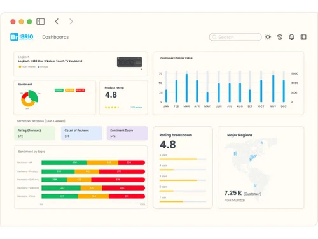Go forward with the right chevron
318x239 pixels.
click(71, 22)
